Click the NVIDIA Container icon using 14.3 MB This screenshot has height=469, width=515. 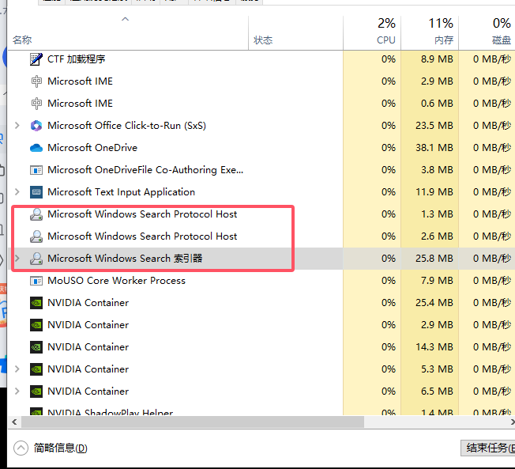(x=36, y=347)
